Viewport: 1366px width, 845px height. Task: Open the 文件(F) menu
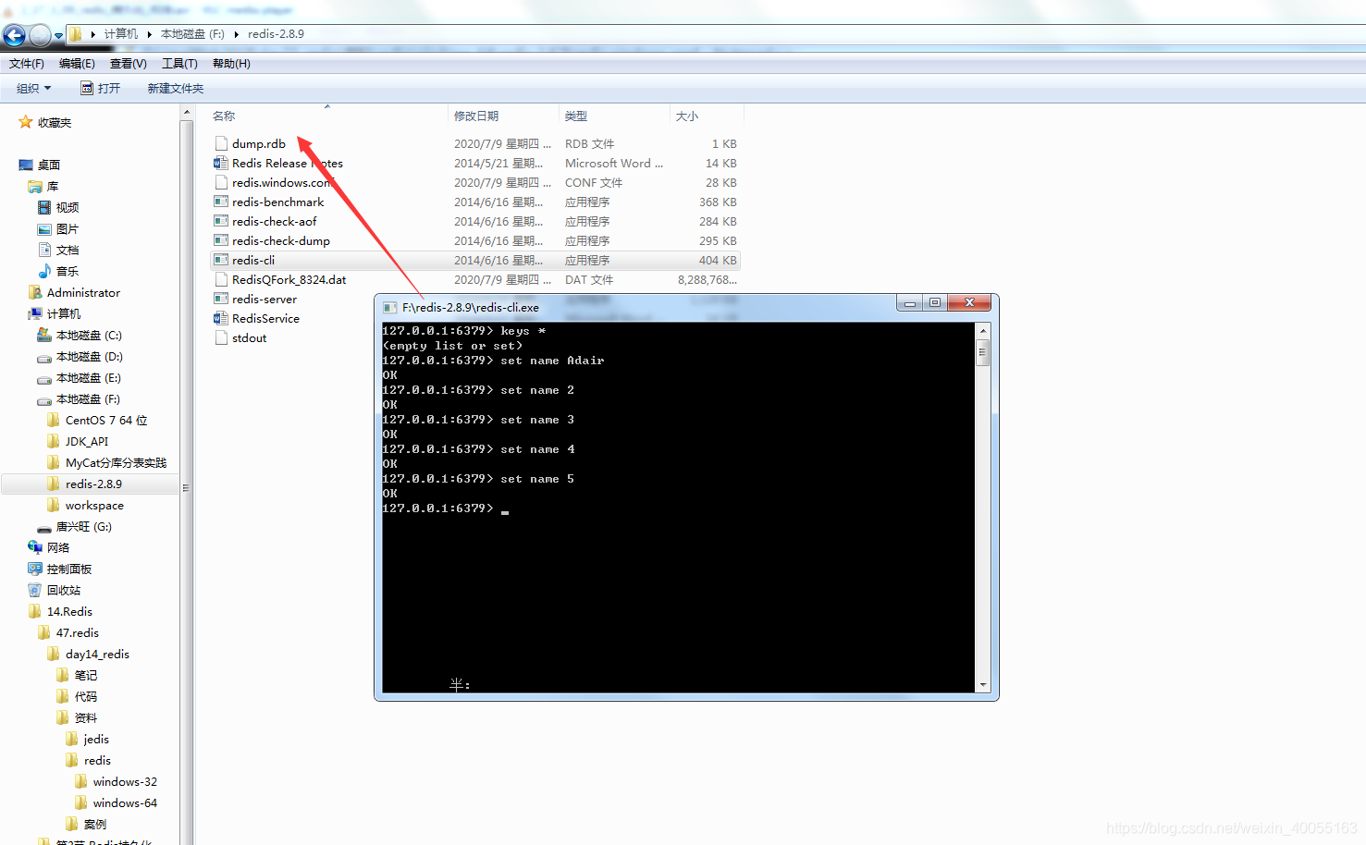[27, 64]
